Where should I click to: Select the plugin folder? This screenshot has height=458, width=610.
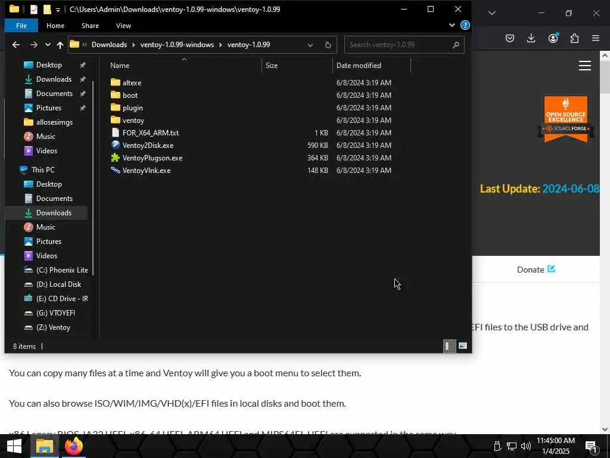coord(132,108)
